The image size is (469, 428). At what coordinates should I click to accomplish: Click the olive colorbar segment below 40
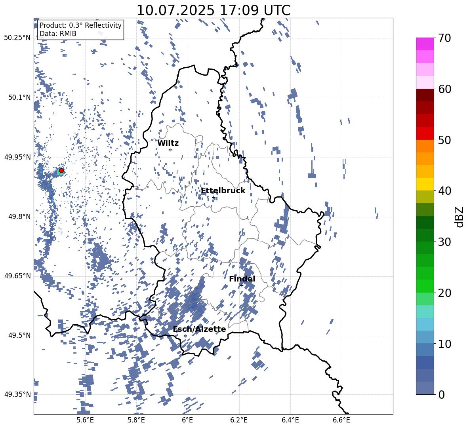425,197
